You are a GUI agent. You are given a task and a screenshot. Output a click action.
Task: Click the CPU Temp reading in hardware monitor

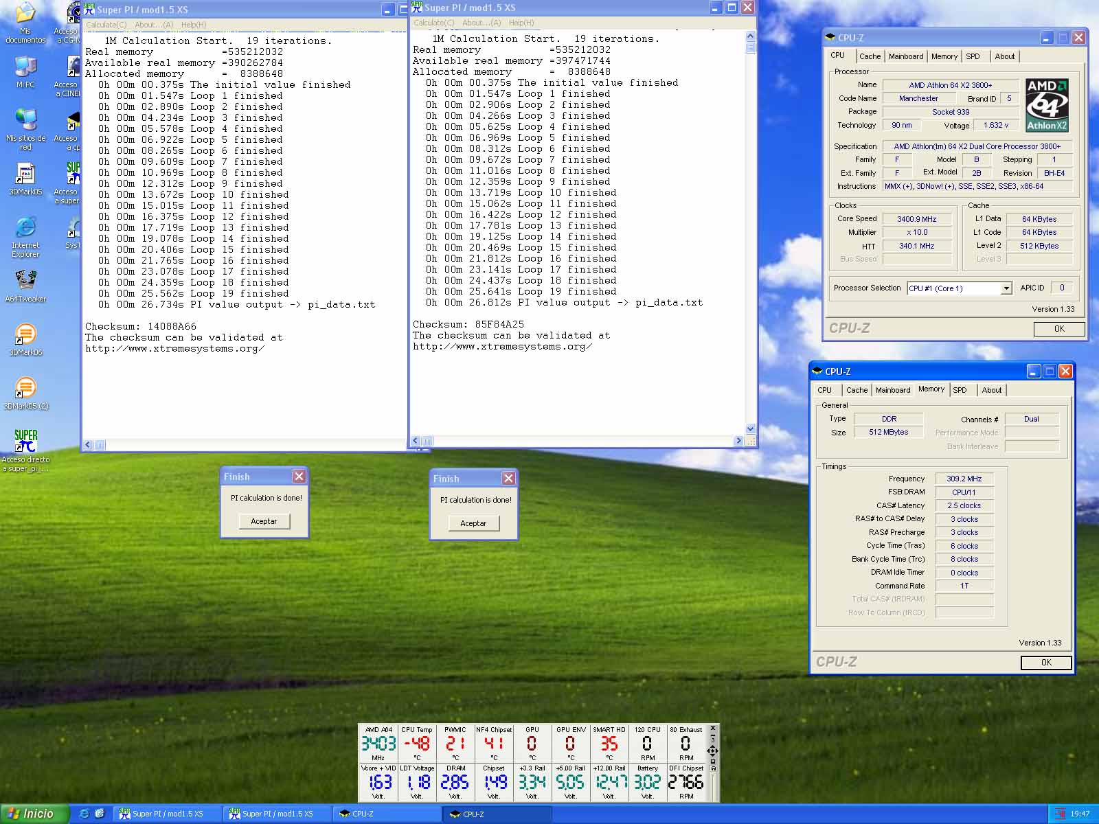pyautogui.click(x=417, y=744)
